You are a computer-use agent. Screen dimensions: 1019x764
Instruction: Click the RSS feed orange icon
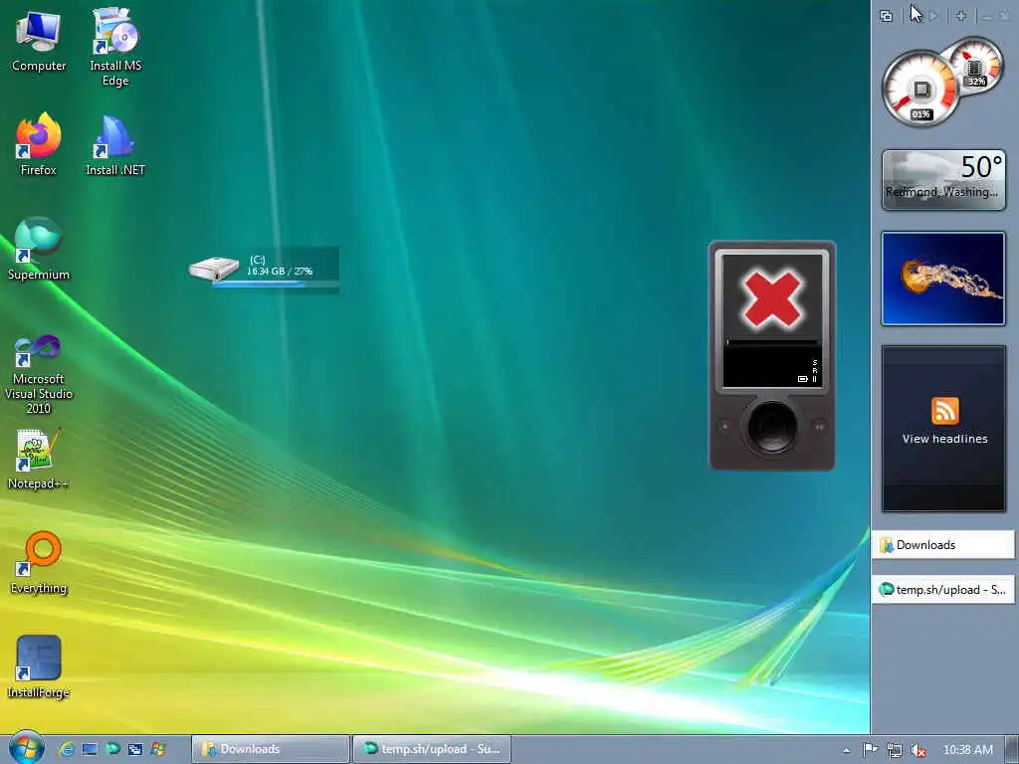[945, 411]
